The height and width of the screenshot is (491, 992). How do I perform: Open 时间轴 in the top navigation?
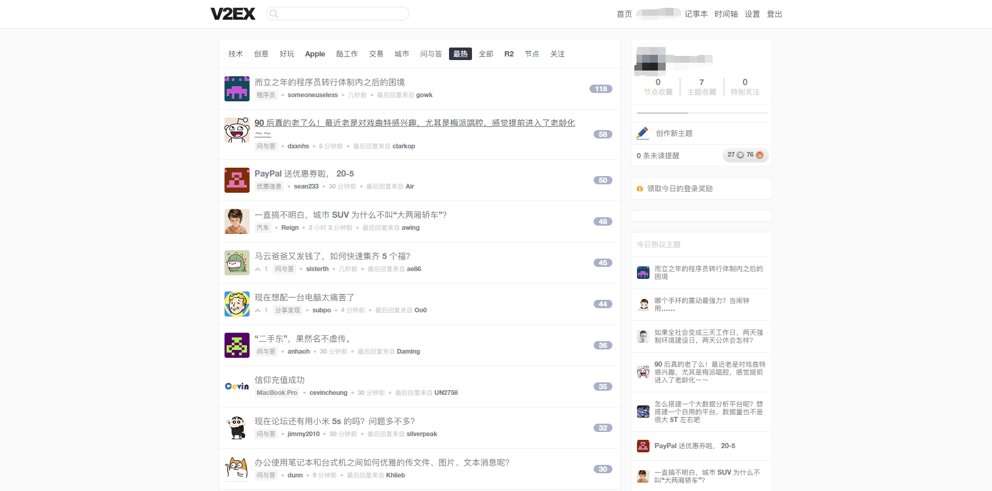pyautogui.click(x=726, y=14)
